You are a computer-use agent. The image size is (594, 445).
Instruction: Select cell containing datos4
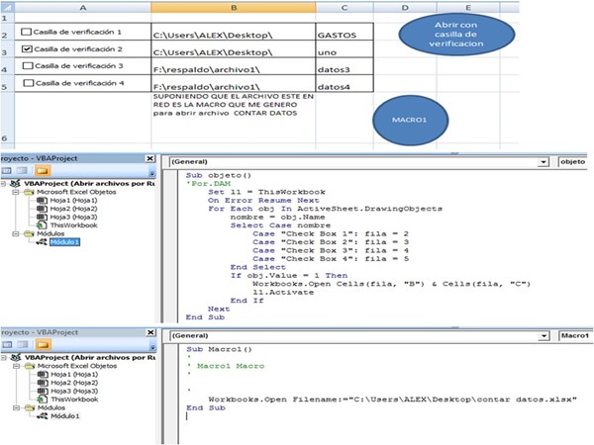pos(345,83)
